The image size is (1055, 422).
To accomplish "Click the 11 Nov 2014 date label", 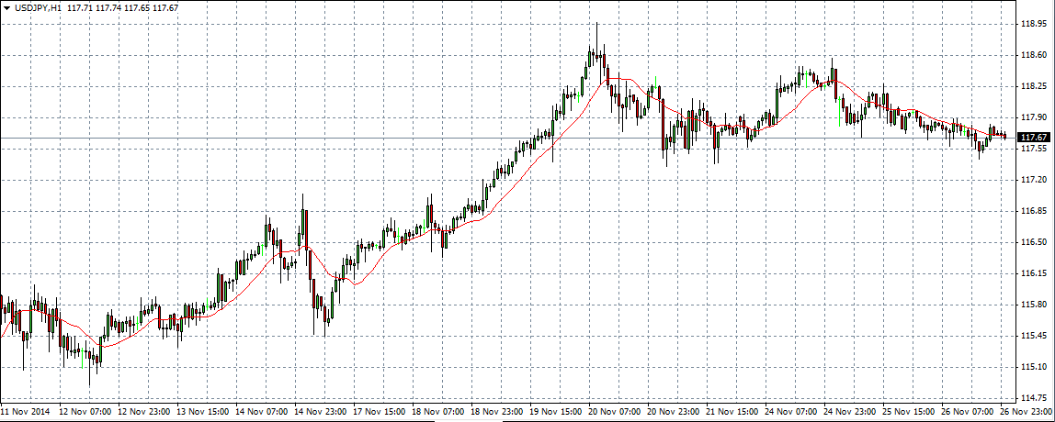I will tap(27, 412).
